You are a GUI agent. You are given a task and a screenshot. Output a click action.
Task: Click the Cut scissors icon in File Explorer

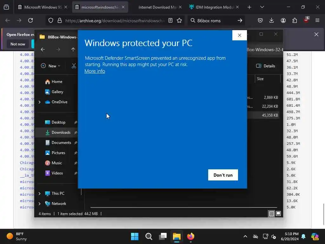74,66
